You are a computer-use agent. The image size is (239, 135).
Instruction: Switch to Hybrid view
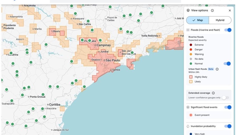pyautogui.click(x=220, y=20)
